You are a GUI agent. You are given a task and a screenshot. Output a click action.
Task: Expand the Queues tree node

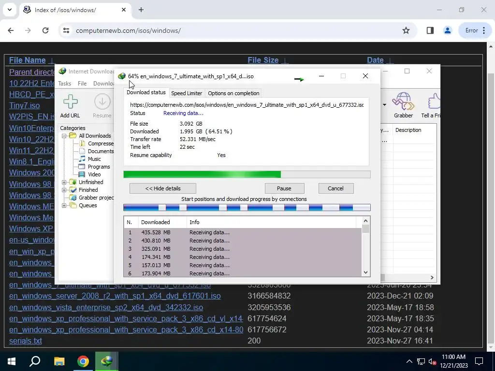click(x=64, y=205)
